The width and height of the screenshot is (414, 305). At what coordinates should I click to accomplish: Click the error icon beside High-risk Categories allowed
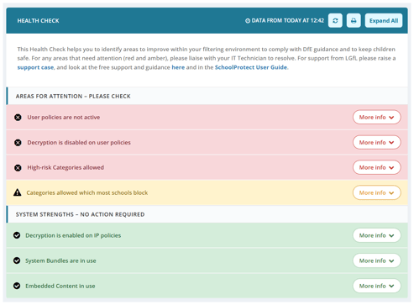coord(18,168)
